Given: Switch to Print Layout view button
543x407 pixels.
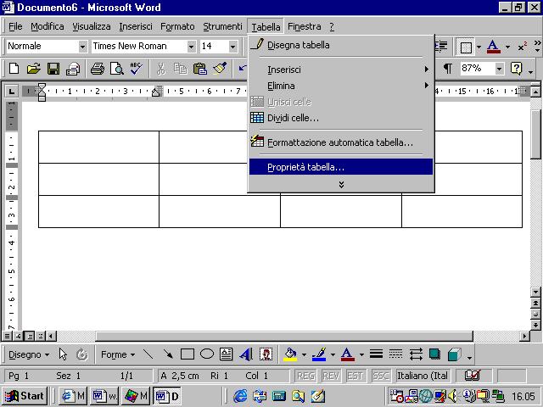Looking at the screenshot, I should (x=30, y=336).
